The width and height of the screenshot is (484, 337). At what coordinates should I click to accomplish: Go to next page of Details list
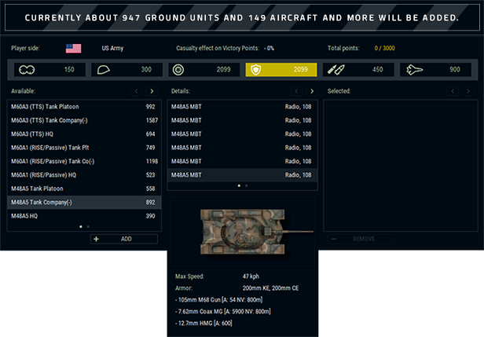click(x=312, y=91)
